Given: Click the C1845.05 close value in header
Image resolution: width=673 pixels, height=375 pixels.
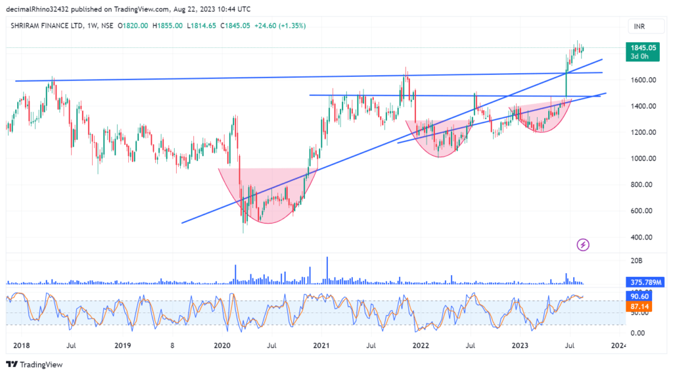Looking at the screenshot, I should [x=235, y=26].
